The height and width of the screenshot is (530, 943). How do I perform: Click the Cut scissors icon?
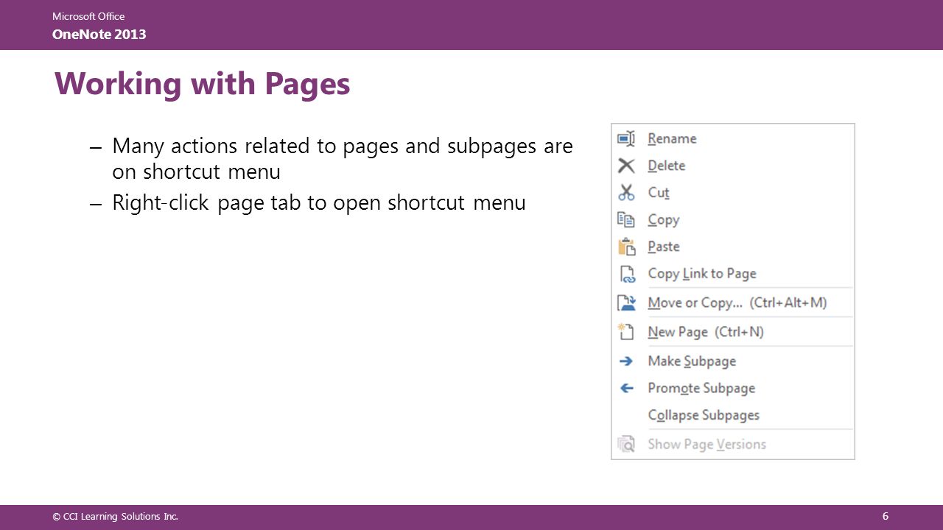coord(626,193)
